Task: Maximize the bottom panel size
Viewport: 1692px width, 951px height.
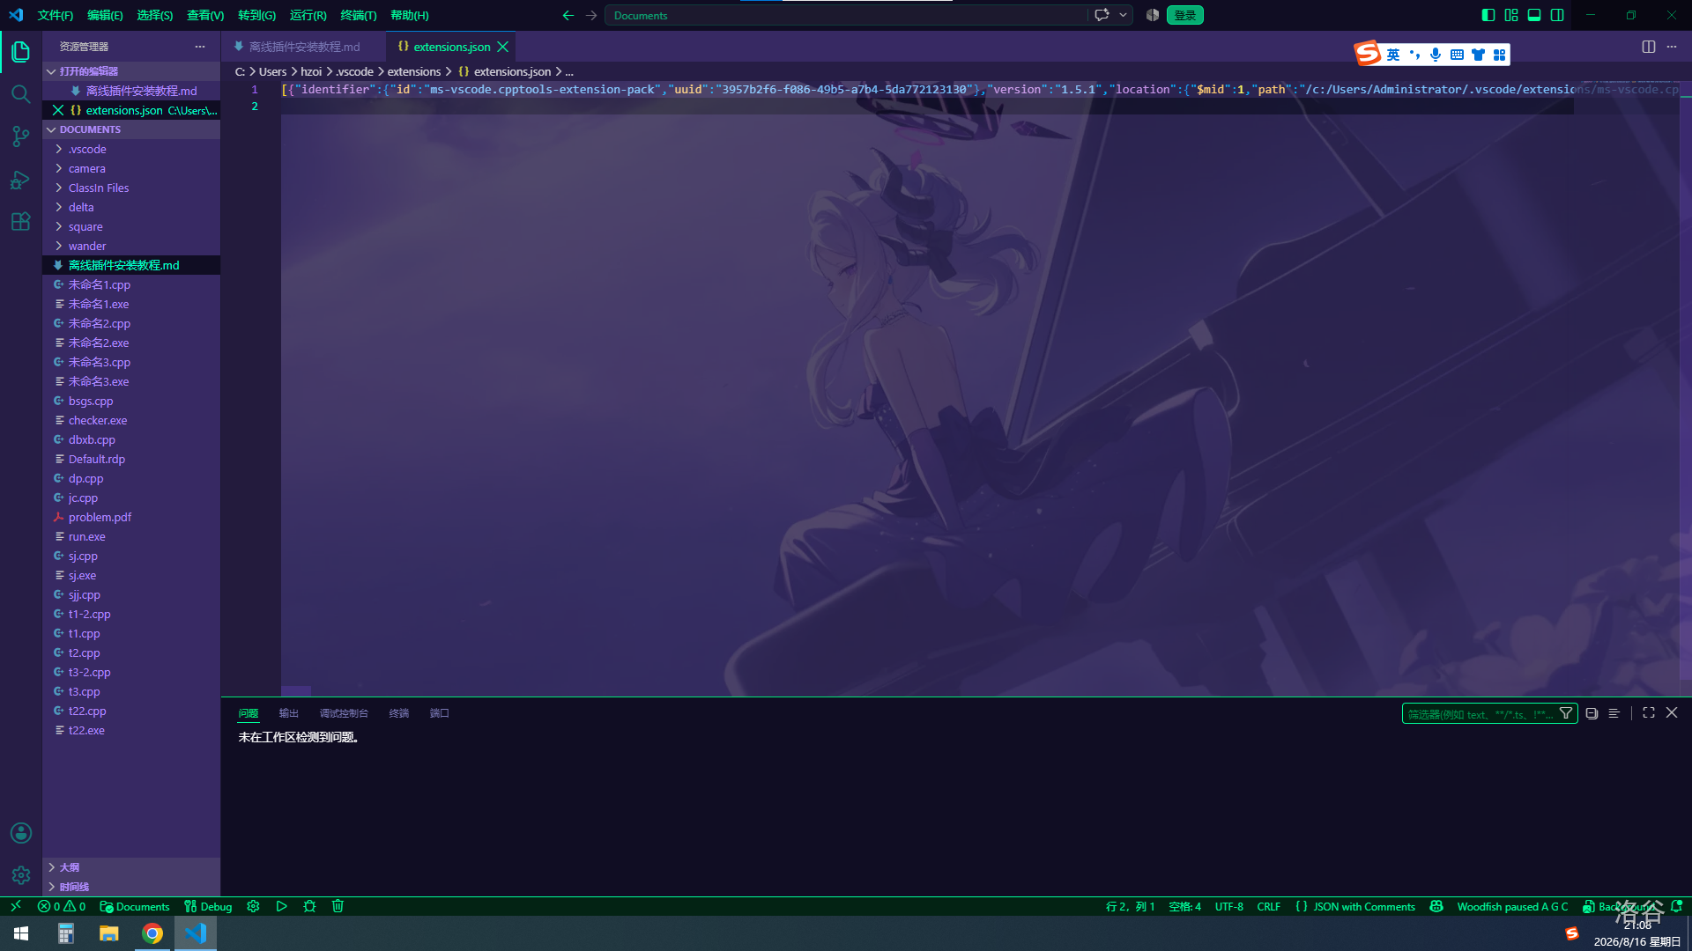Action: [1649, 713]
